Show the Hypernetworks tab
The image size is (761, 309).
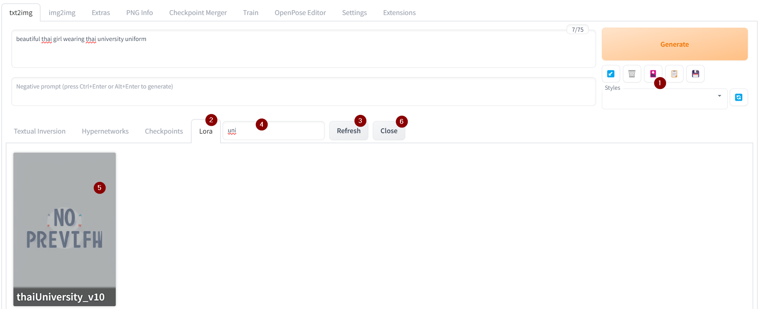click(x=105, y=131)
